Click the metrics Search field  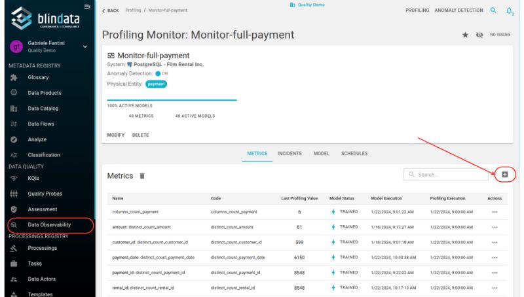click(x=446, y=175)
